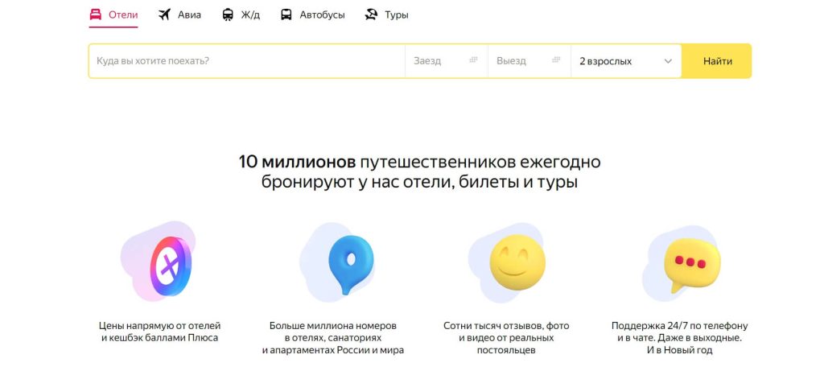Image resolution: width=824 pixels, height=375 pixels.
Task: Open the Отели tab
Action: pos(113,14)
